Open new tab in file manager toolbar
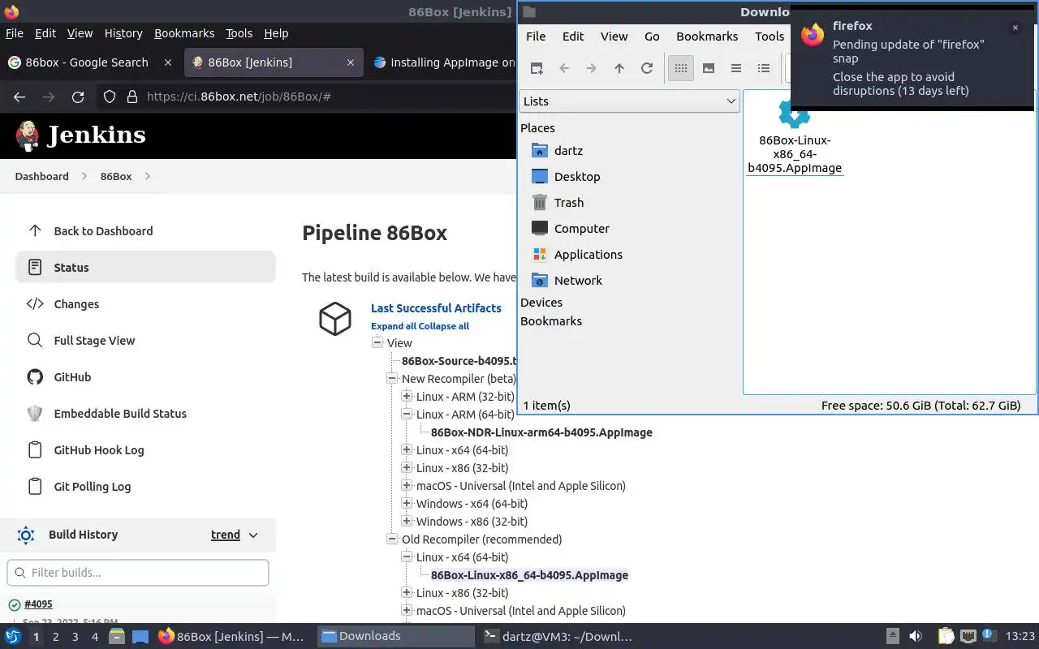This screenshot has height=649, width=1039. (x=537, y=68)
